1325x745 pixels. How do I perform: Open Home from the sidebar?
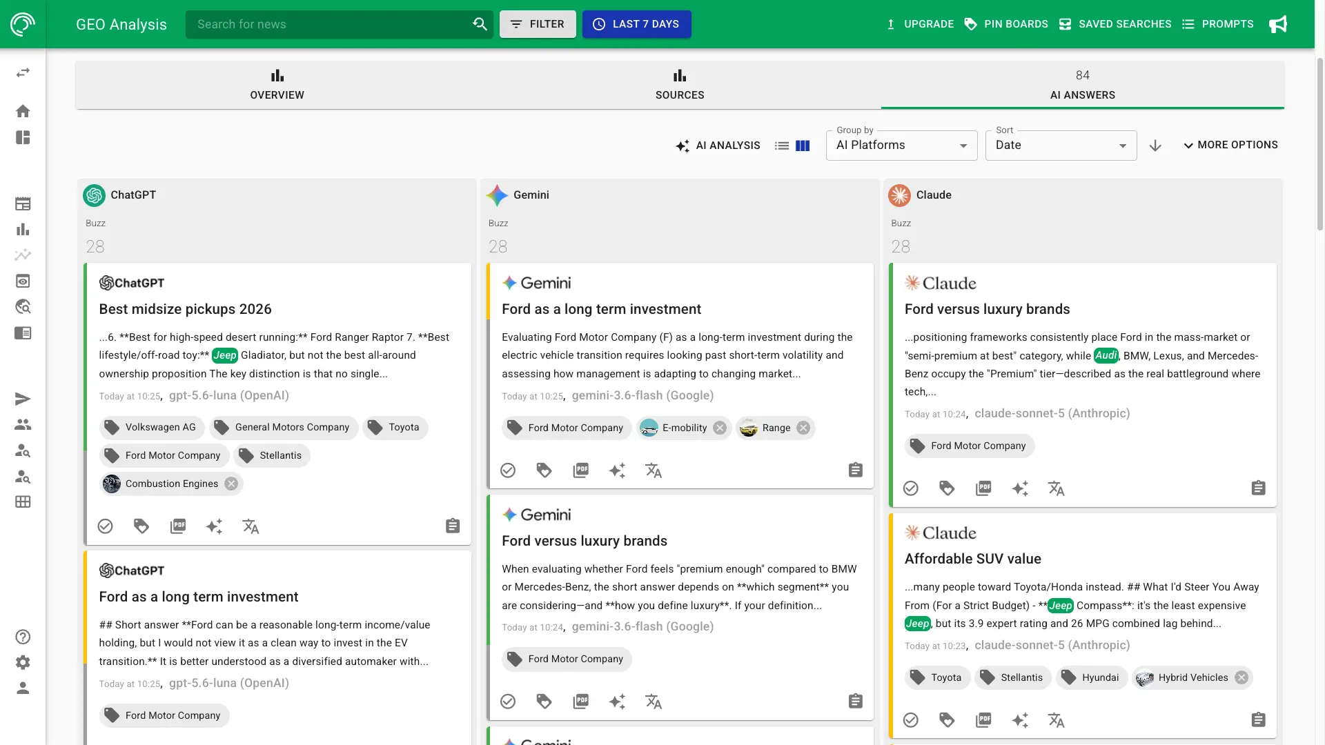coord(23,111)
